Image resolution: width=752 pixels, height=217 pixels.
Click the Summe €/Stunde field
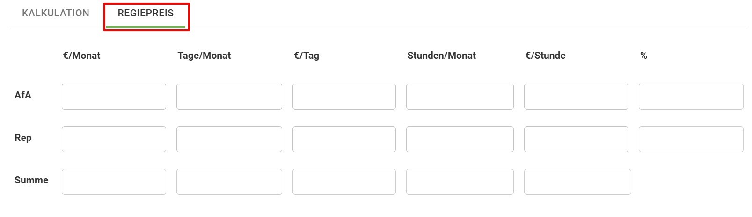pyautogui.click(x=577, y=182)
